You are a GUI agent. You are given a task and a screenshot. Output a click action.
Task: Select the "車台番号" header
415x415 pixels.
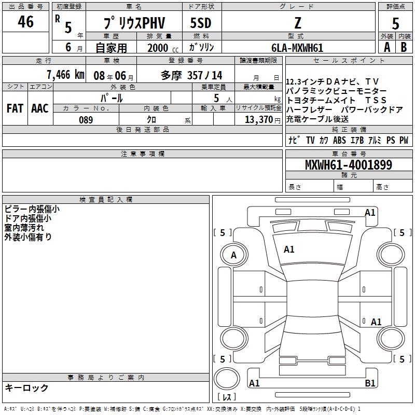(x=349, y=154)
